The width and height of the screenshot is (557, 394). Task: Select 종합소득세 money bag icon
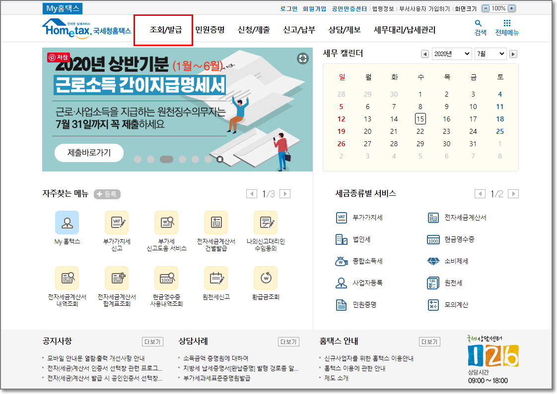click(342, 261)
